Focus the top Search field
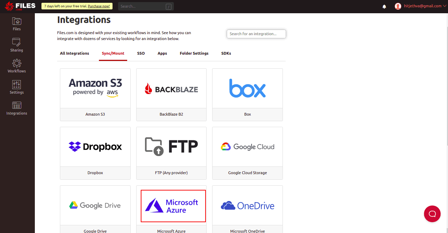The height and width of the screenshot is (233, 448). pyautogui.click(x=146, y=6)
